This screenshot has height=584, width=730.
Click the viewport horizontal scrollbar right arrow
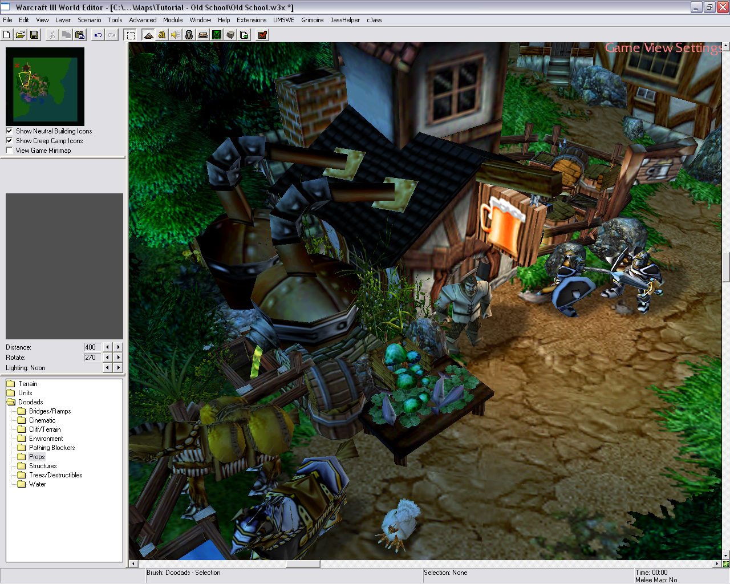coord(717,564)
